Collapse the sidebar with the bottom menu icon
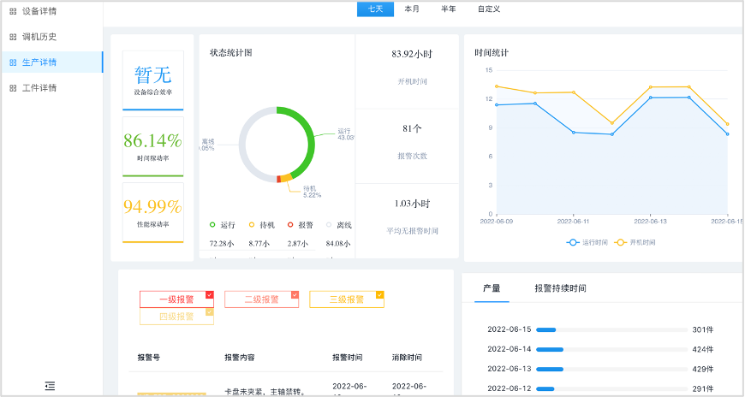745x397 pixels. click(50, 387)
